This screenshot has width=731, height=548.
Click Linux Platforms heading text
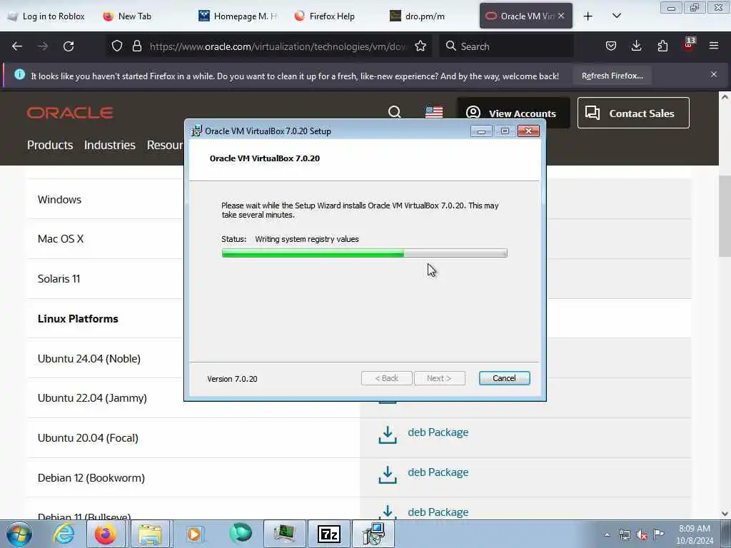pyautogui.click(x=78, y=319)
